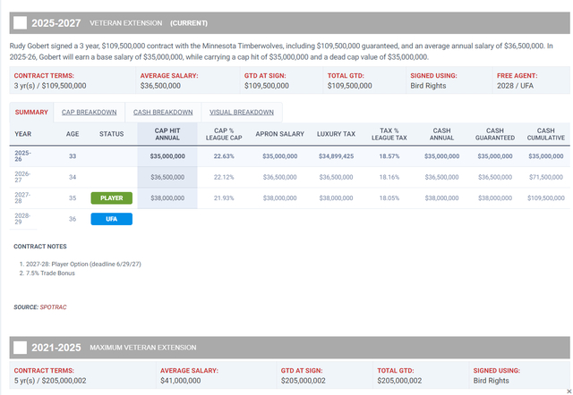Click the Apron Salary column header

point(279,134)
